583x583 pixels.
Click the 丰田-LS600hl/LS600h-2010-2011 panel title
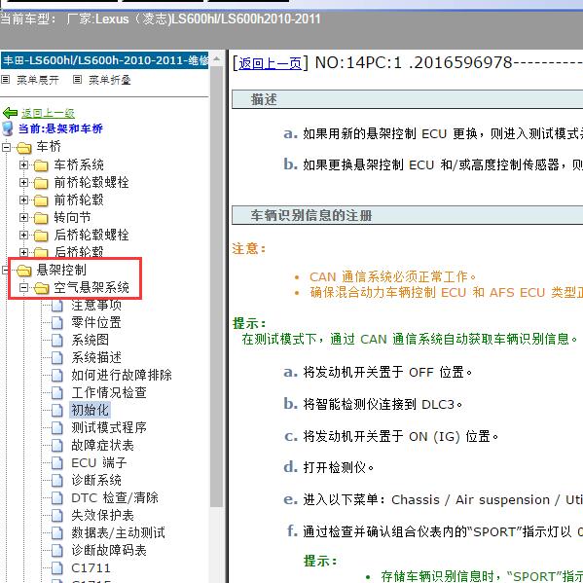(x=105, y=60)
